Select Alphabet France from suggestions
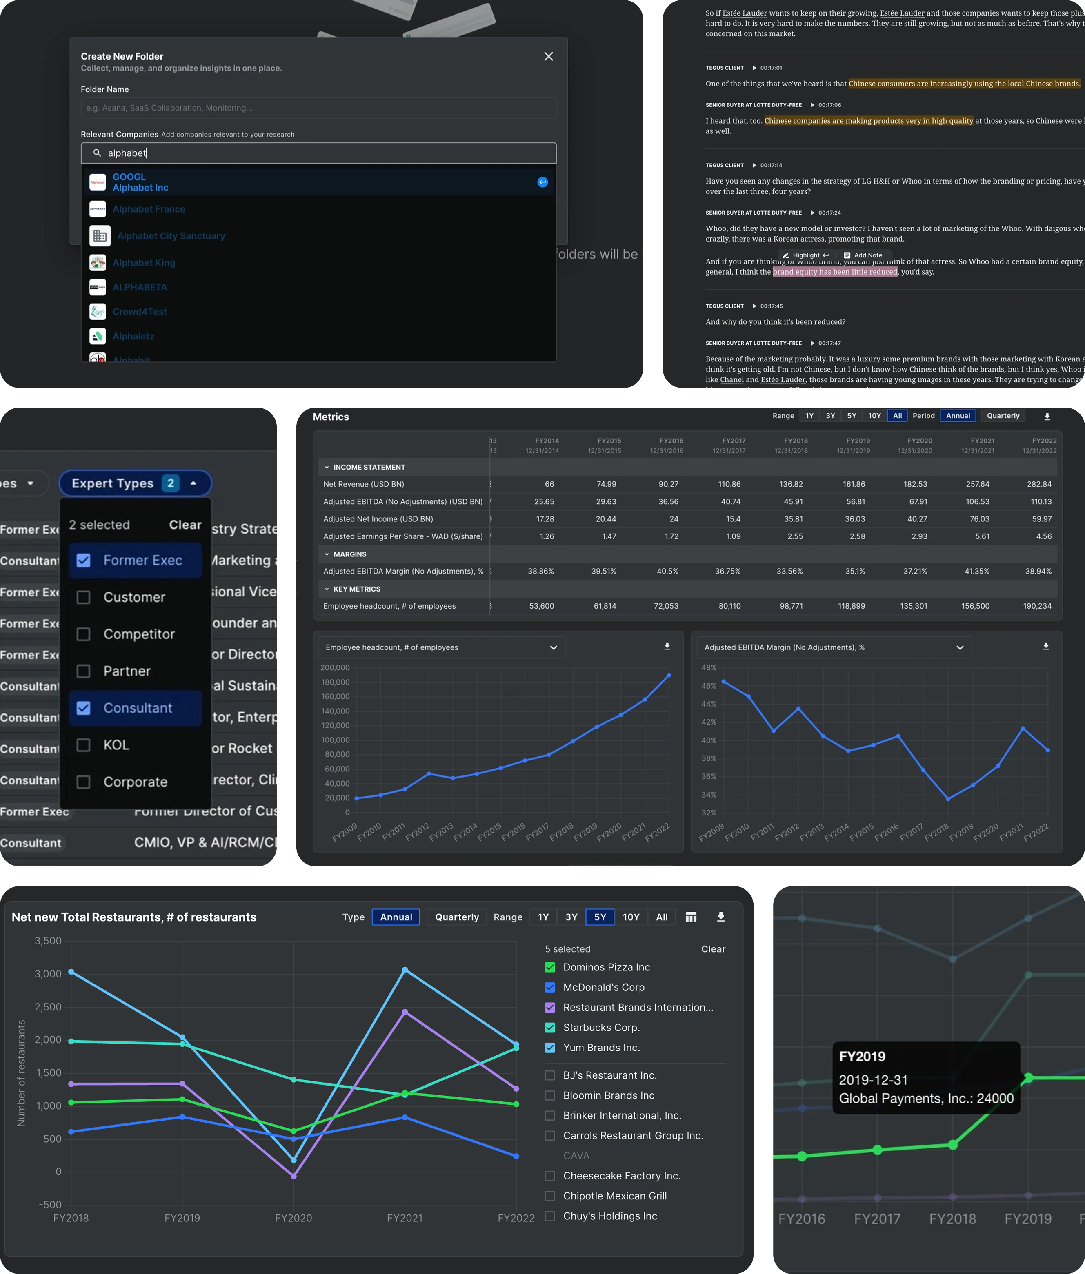This screenshot has width=1085, height=1274. pyautogui.click(x=149, y=209)
